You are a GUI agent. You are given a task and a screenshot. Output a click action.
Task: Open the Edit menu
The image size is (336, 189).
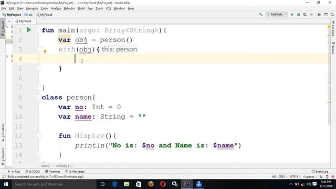click(12, 8)
